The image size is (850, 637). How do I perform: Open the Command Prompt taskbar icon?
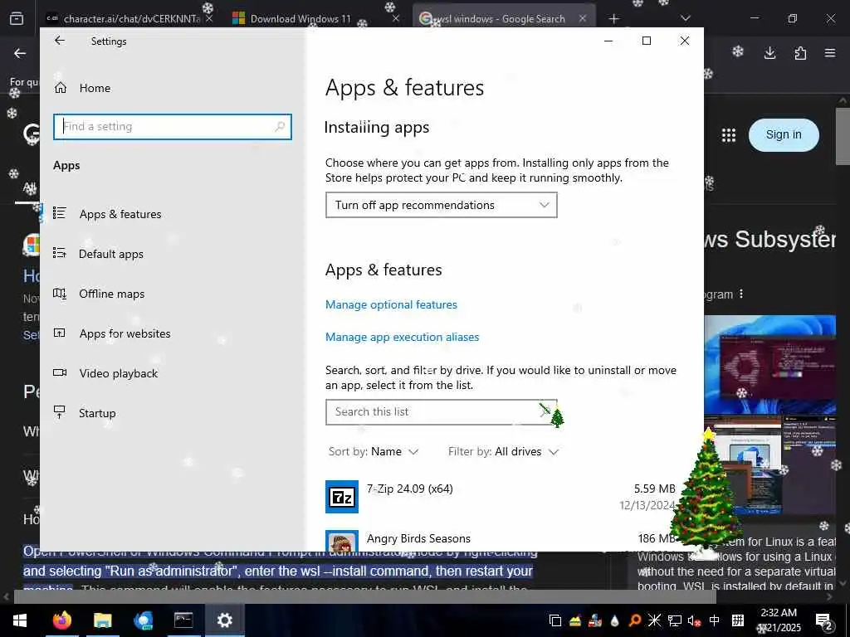(x=183, y=620)
